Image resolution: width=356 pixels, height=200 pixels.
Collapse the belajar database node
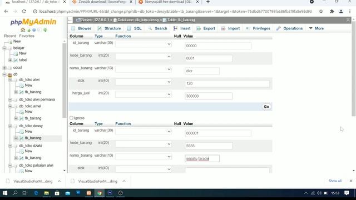[x=4, y=48]
